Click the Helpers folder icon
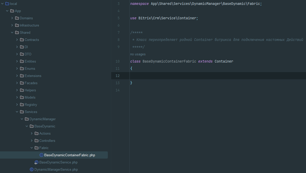The height and width of the screenshot is (173, 306). (x=22, y=90)
